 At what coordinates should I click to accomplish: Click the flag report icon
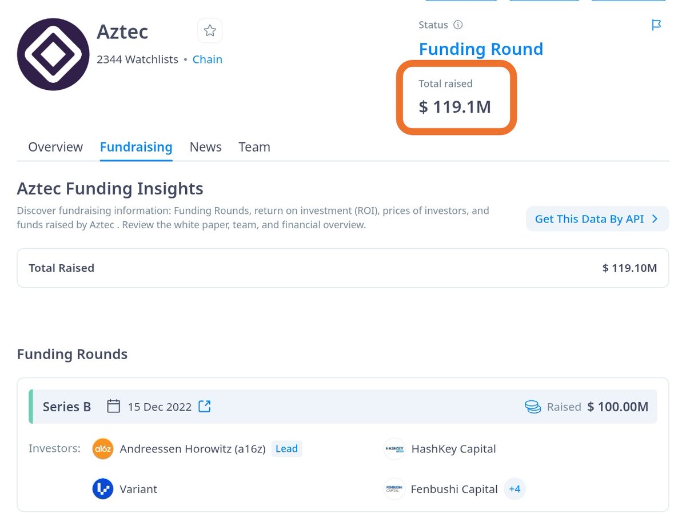click(x=656, y=25)
